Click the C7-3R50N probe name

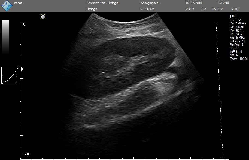148,9
